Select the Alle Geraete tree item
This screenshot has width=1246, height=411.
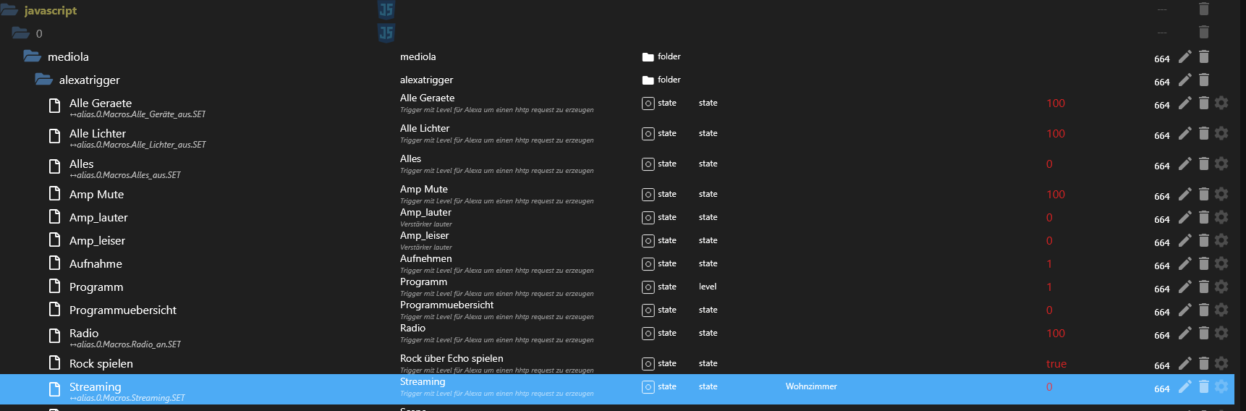click(x=101, y=103)
